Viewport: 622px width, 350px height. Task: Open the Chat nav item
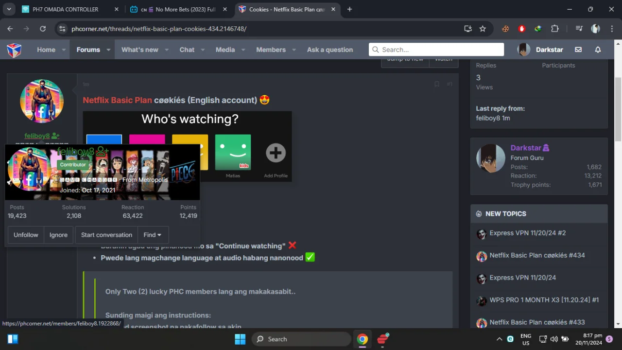pyautogui.click(x=187, y=50)
